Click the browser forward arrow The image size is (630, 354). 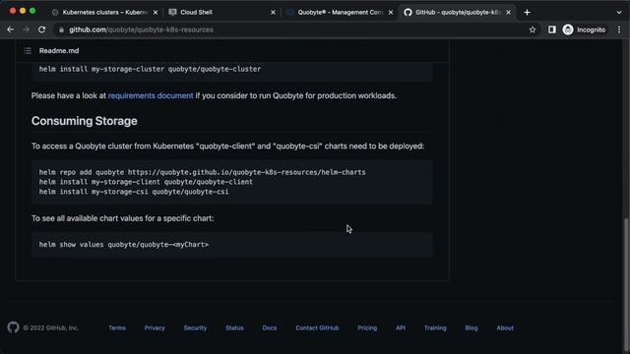click(27, 29)
